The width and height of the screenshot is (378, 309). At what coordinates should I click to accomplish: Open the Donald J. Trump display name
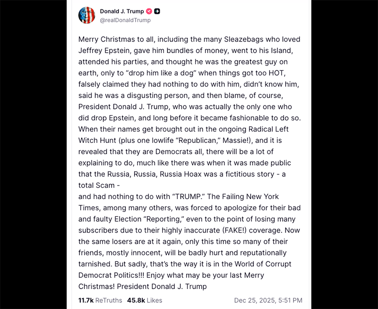pos(122,11)
